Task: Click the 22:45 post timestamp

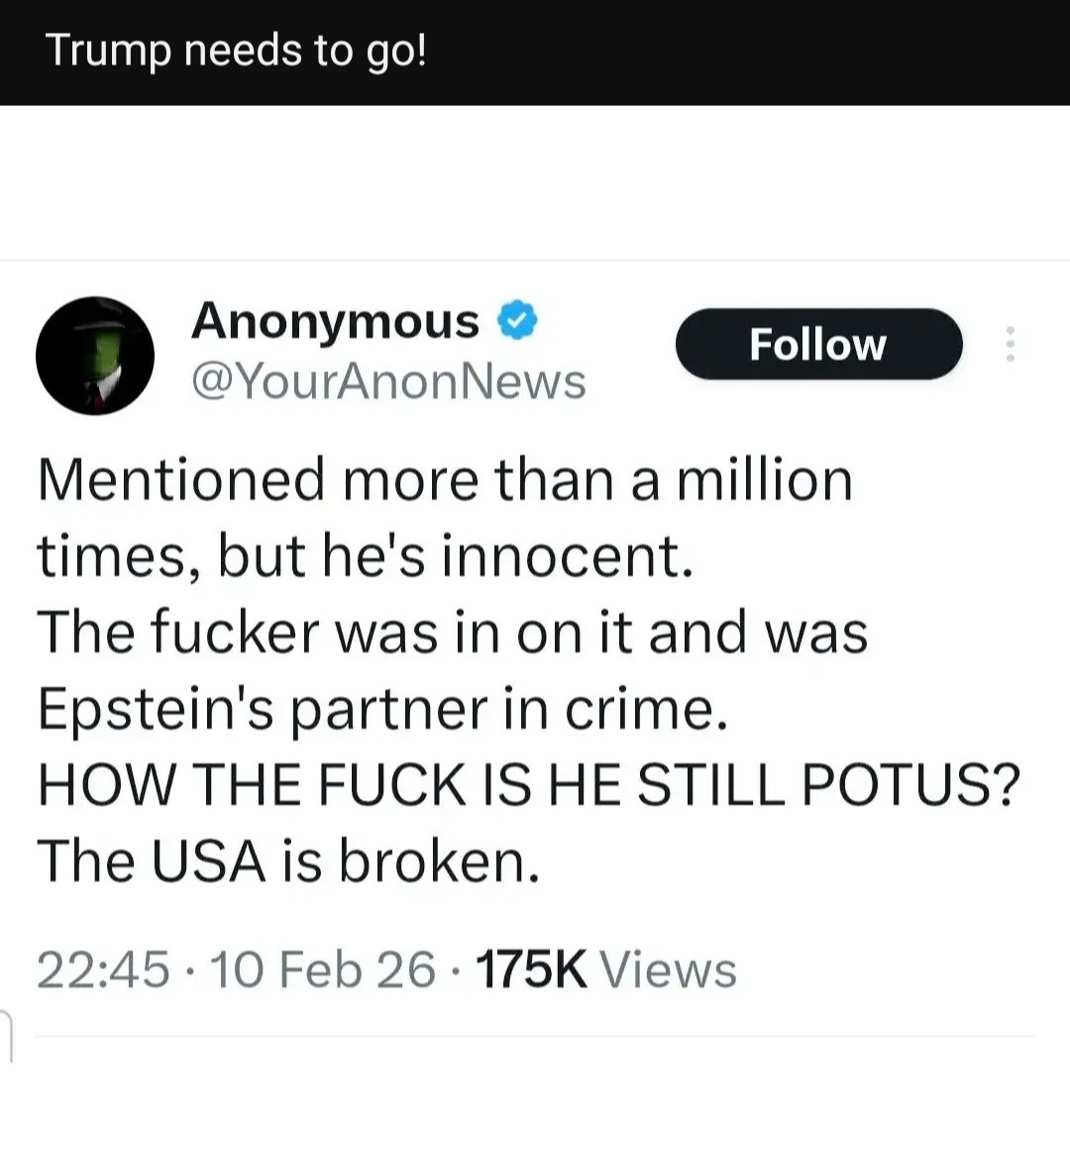Action: [102, 969]
